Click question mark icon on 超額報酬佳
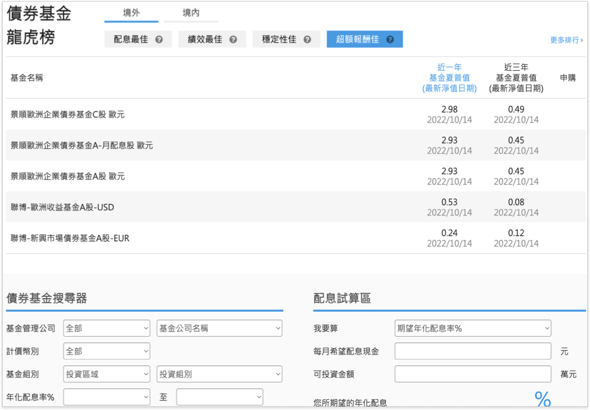This screenshot has width=590, height=410. tap(390, 39)
